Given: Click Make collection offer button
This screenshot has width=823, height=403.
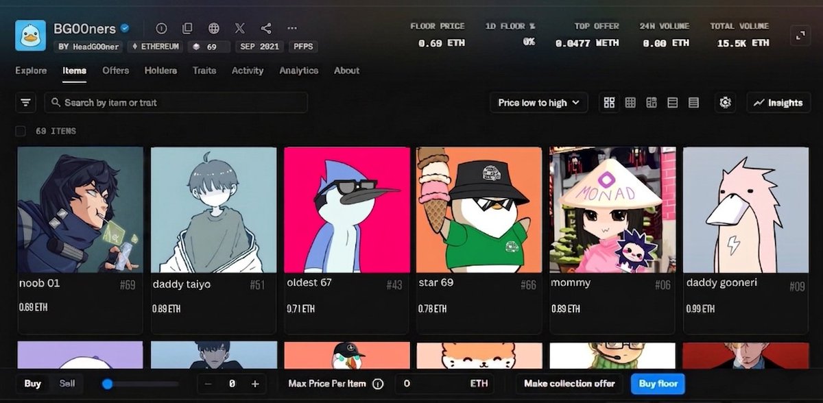Looking at the screenshot, I should tap(569, 384).
